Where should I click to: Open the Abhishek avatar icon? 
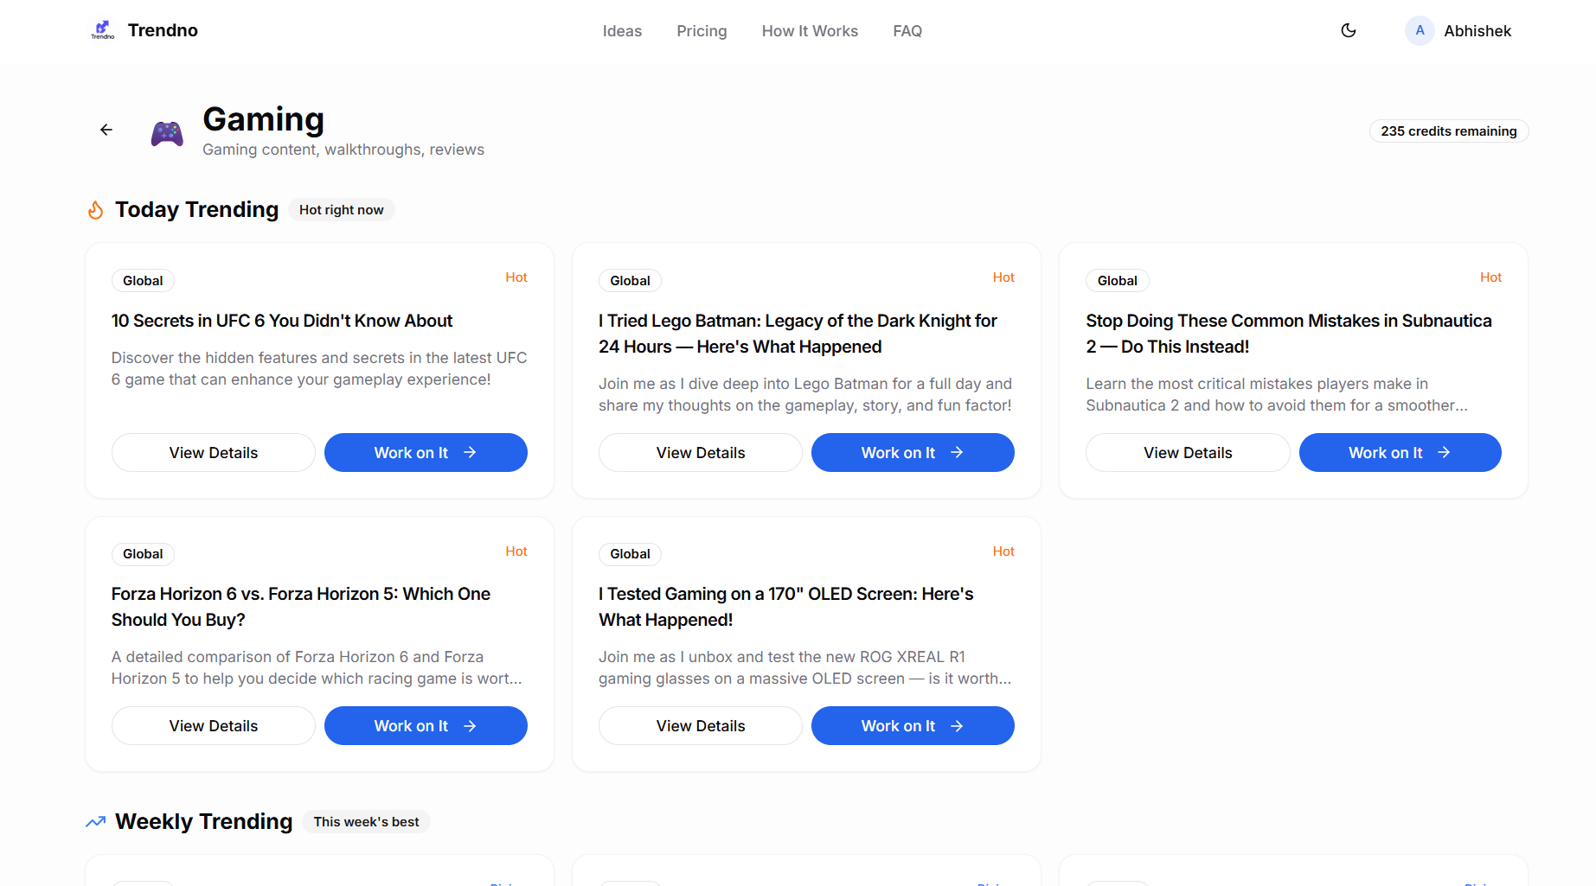[1420, 31]
